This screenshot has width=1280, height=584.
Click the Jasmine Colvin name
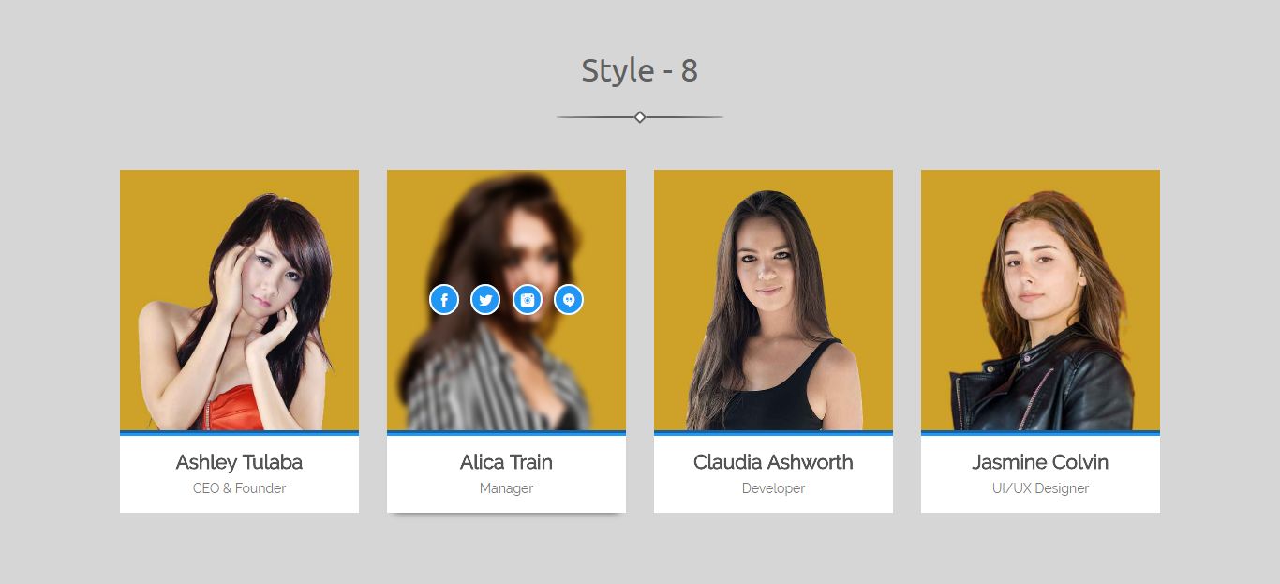coord(1040,462)
